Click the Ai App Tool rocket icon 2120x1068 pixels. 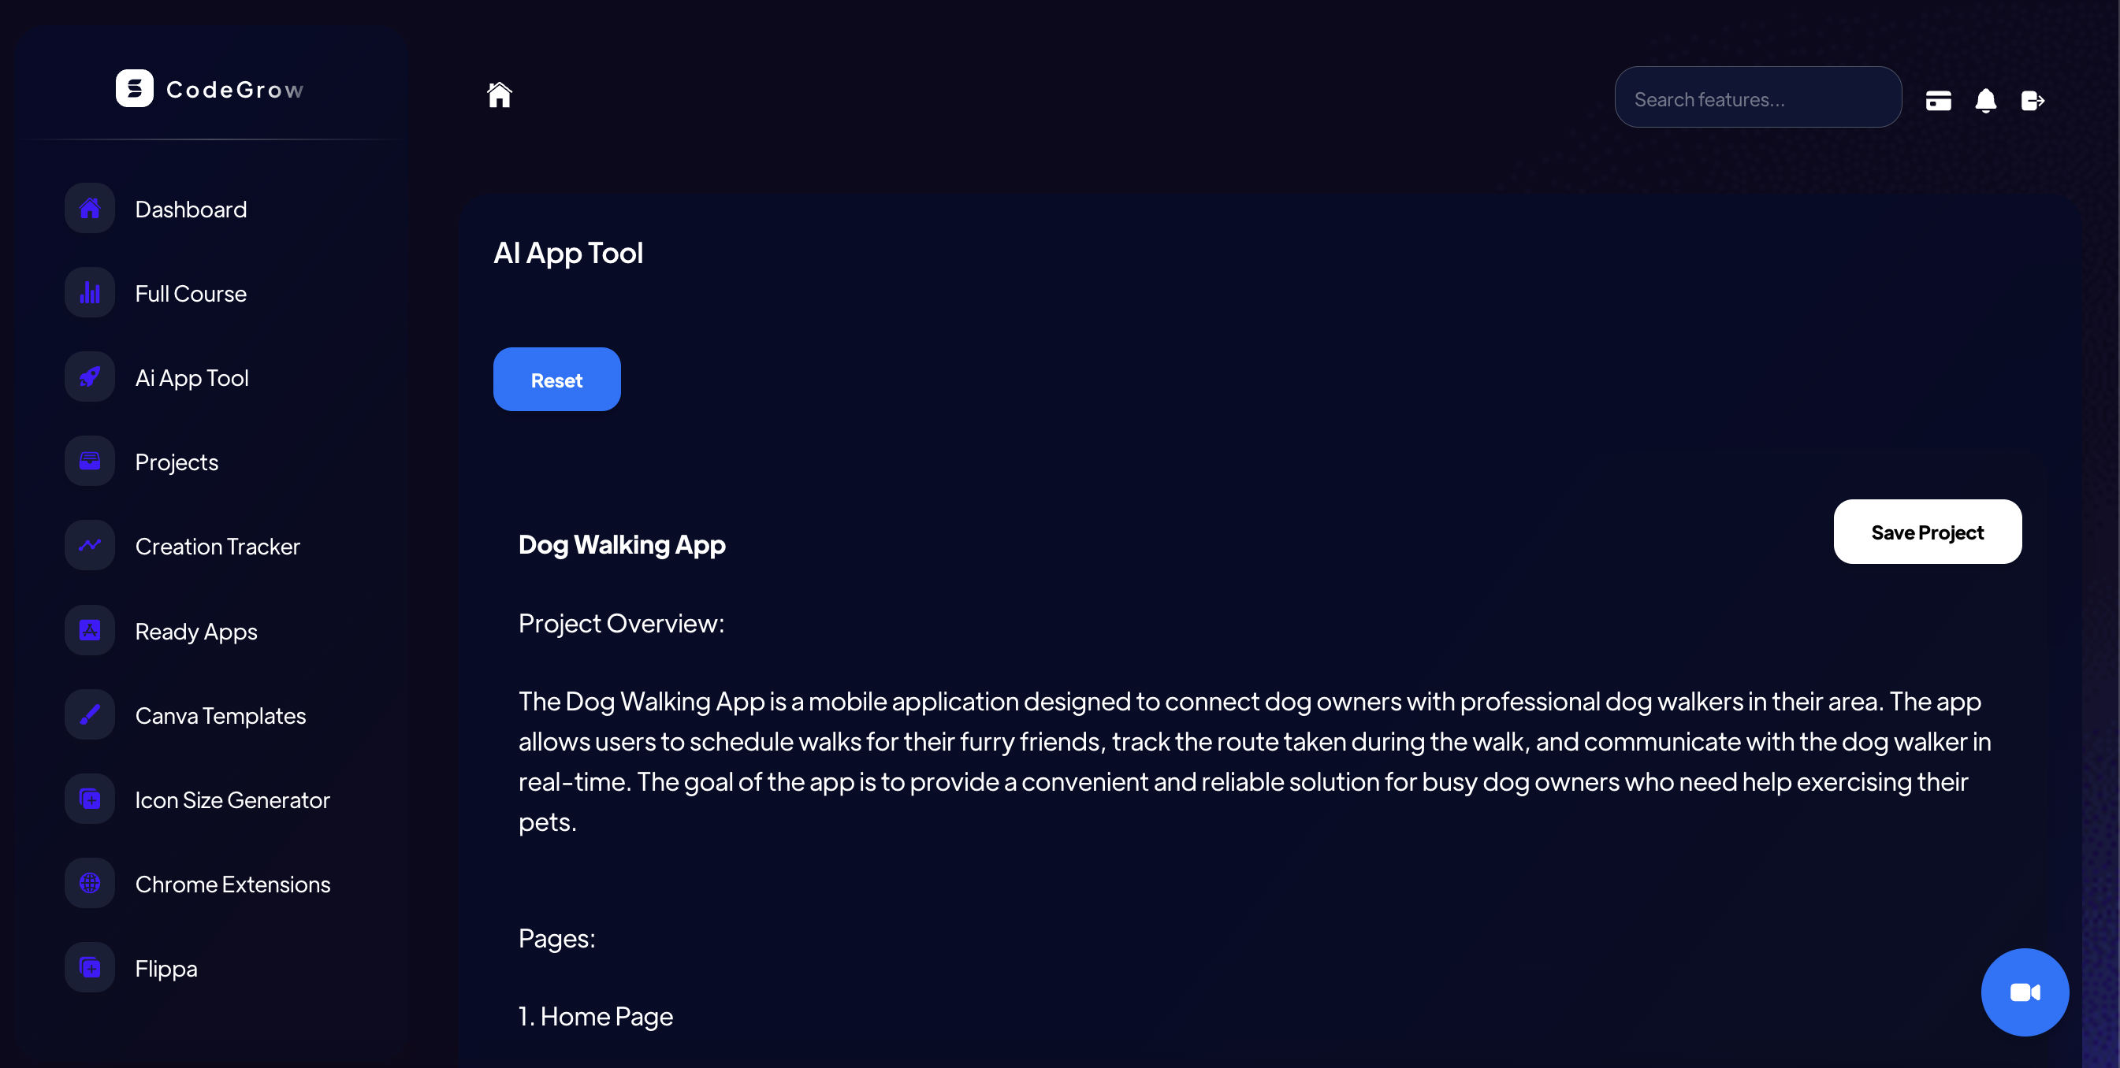pyautogui.click(x=90, y=377)
